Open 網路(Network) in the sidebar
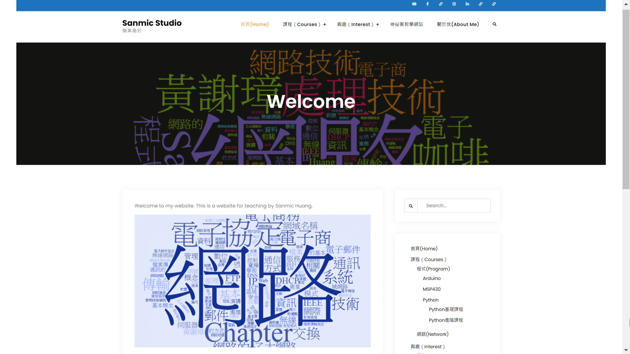This screenshot has height=354, width=630. pyautogui.click(x=433, y=334)
